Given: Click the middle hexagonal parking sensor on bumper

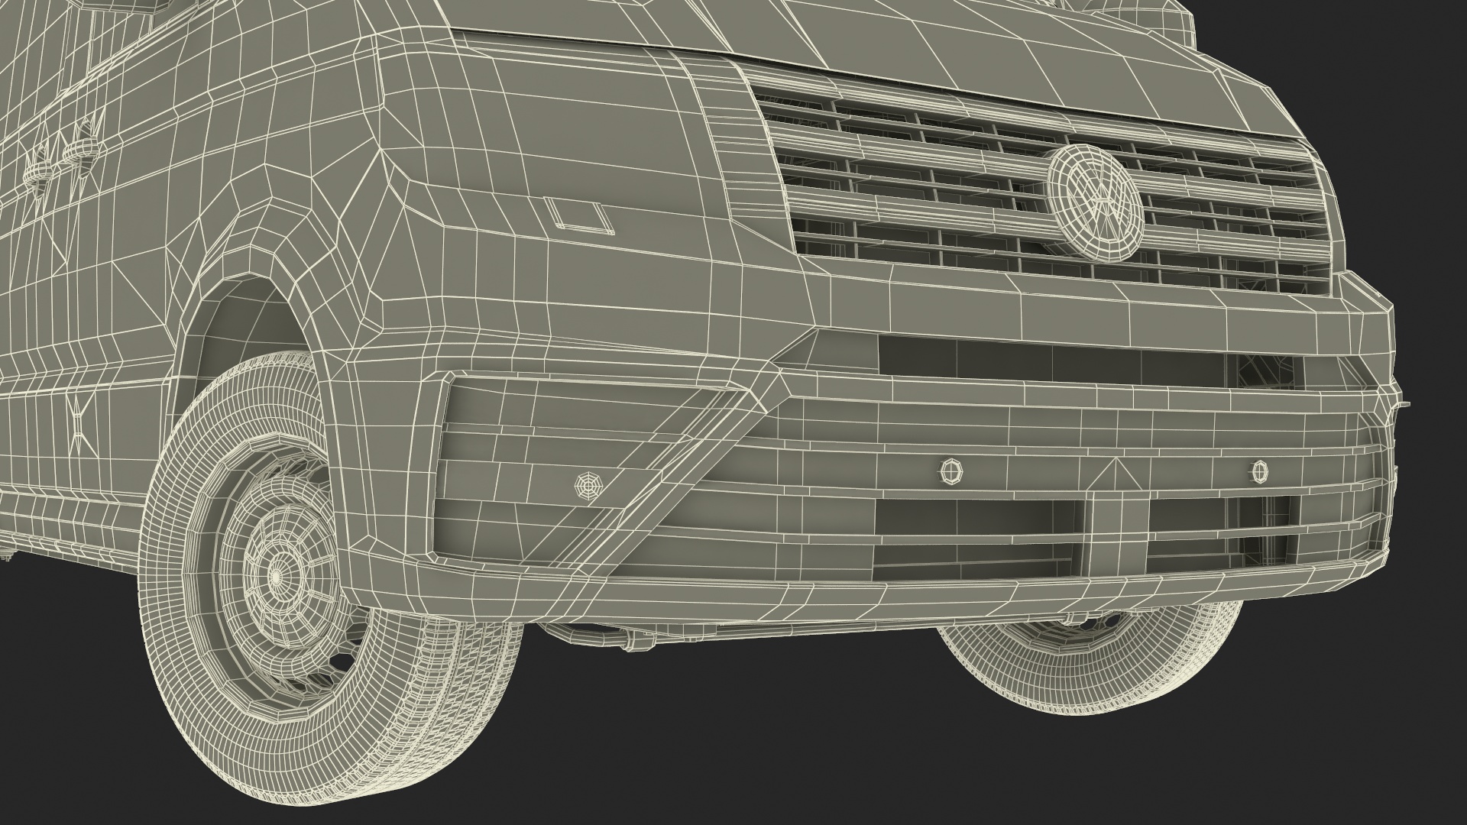Looking at the screenshot, I should 952,471.
